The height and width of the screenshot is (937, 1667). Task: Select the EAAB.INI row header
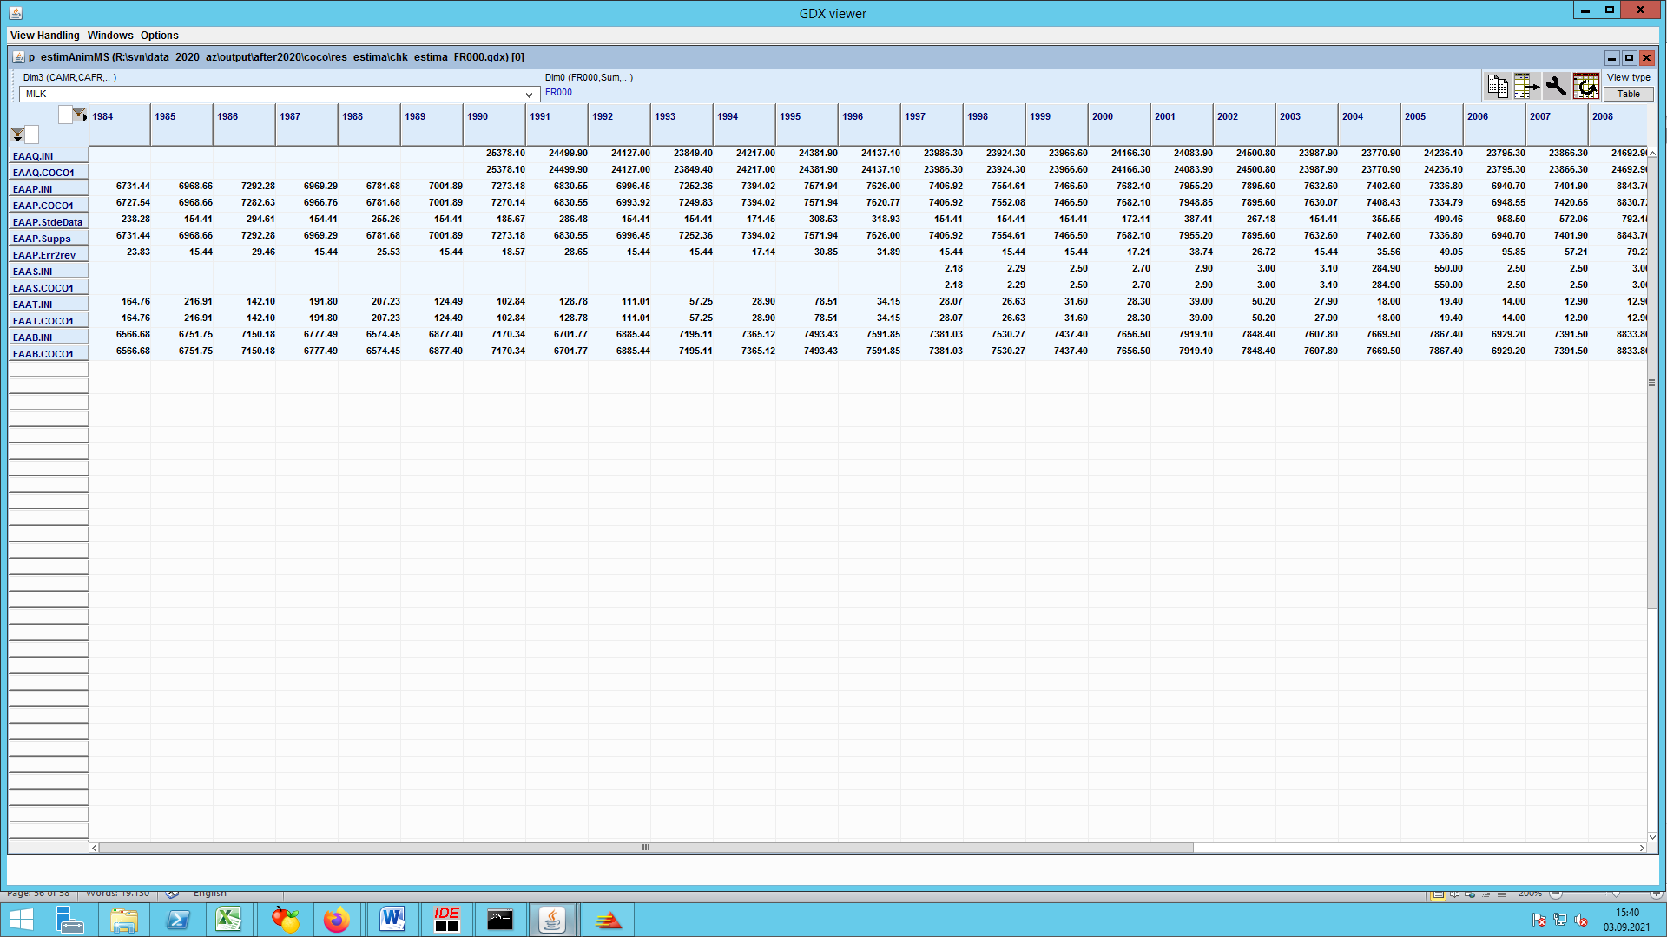(49, 337)
